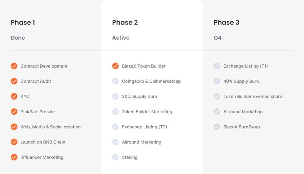Click the grey check icon beside Exchange Listing (T1)

coord(217,66)
